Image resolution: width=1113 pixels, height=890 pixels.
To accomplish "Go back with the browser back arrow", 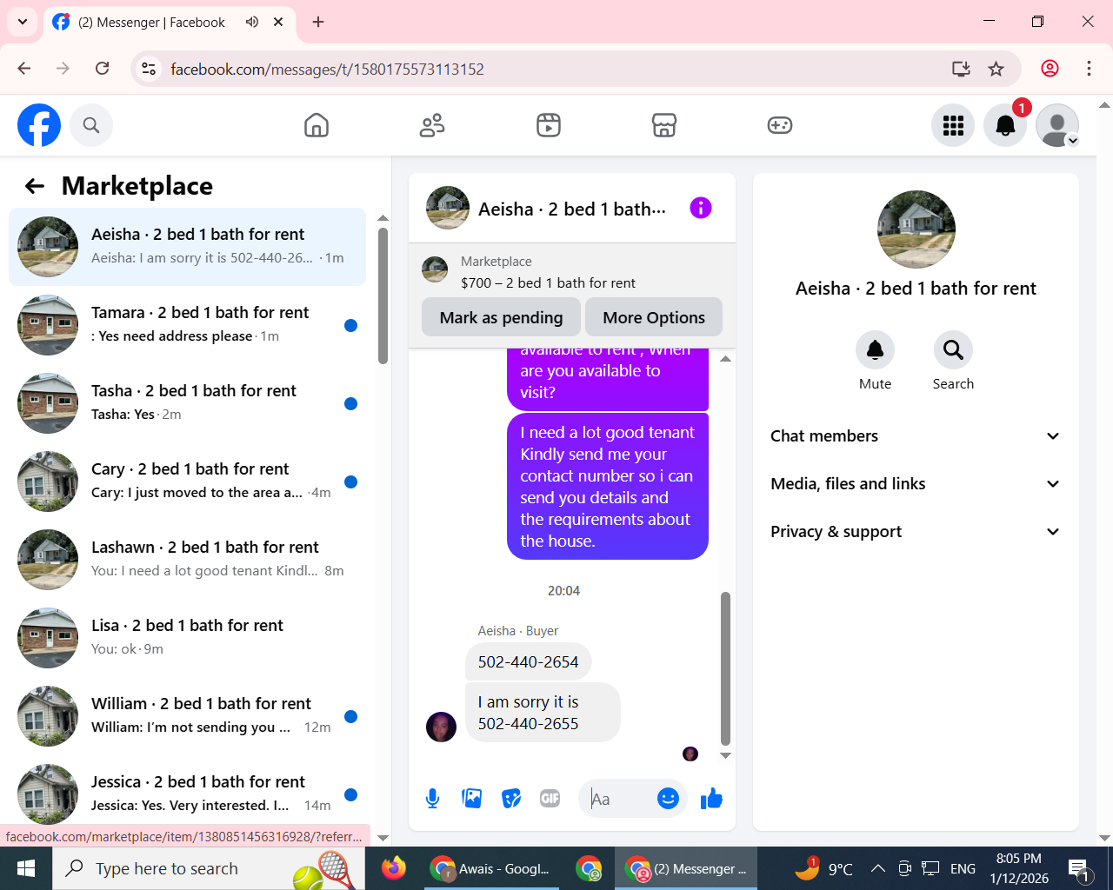I will pos(24,69).
